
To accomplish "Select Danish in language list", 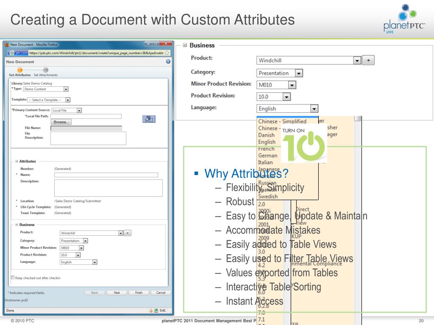I will 266,135.
